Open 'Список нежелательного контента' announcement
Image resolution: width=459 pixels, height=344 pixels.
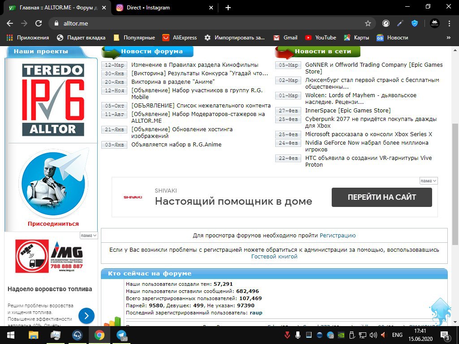tap(201, 106)
